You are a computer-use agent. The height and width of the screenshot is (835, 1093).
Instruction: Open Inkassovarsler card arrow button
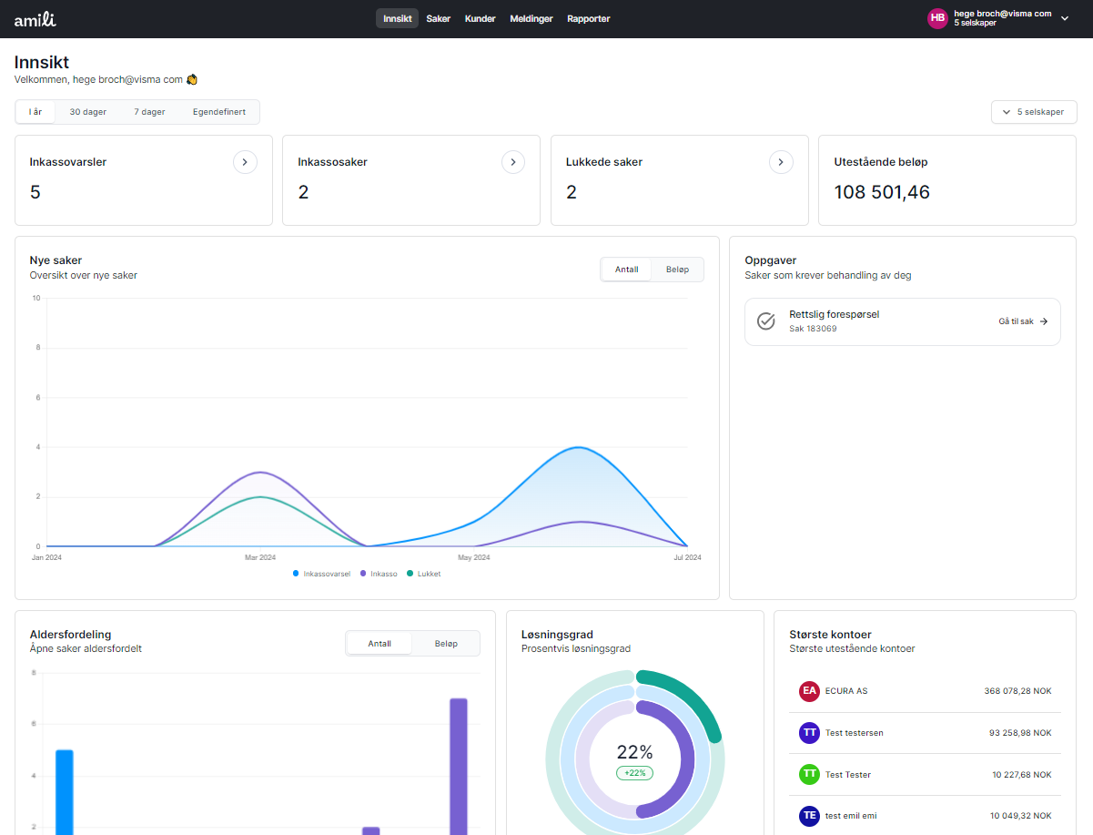tap(245, 162)
